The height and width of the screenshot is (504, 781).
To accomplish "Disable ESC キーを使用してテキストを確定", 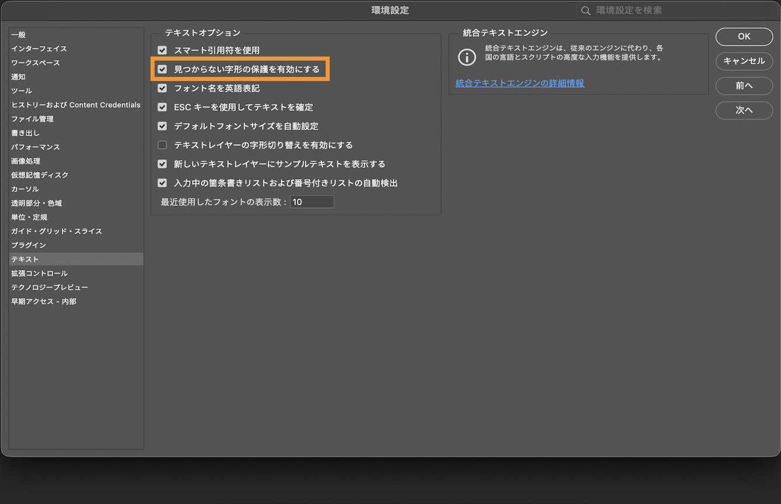I will 162,107.
